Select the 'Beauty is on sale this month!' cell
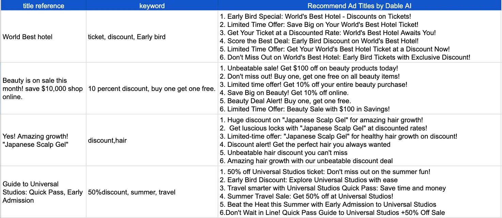This screenshot has width=502, height=218. (x=43, y=89)
